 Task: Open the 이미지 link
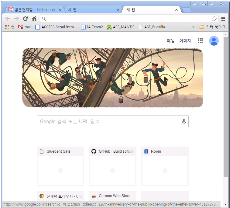click(x=185, y=41)
